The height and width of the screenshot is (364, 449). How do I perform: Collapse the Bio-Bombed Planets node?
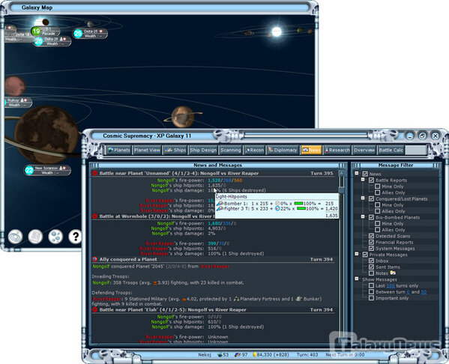coord(363,216)
